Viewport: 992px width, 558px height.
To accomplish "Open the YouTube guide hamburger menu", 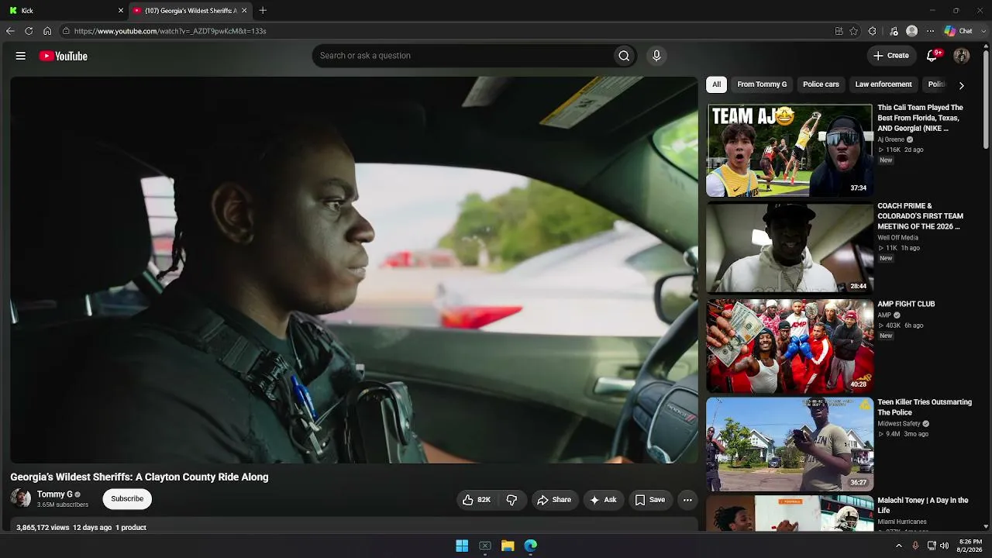I will pos(21,56).
